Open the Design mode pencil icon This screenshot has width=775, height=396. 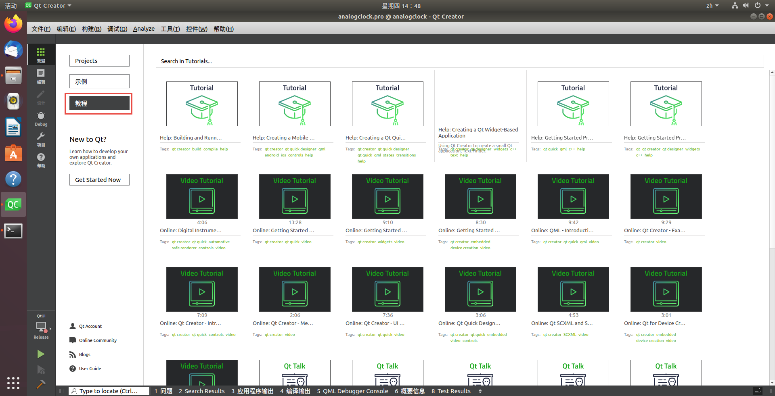coord(41,97)
